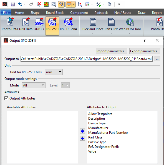Open the speech bubble dropdown arrow

(74, 4)
